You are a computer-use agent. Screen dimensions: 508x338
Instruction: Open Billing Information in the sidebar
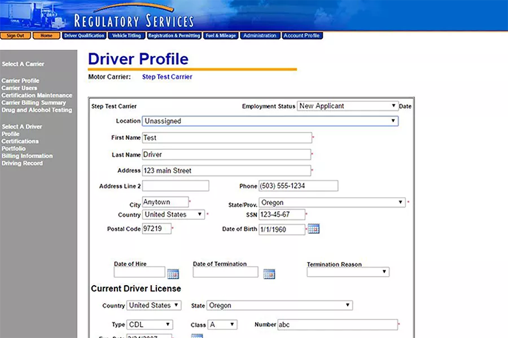(27, 156)
